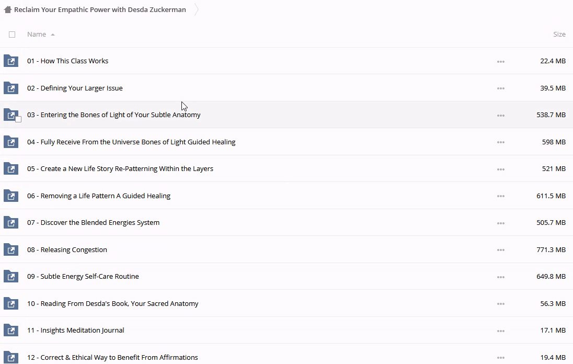
Task: Open the three-dot menu for 01 - How This Class Works
Action: coord(500,62)
